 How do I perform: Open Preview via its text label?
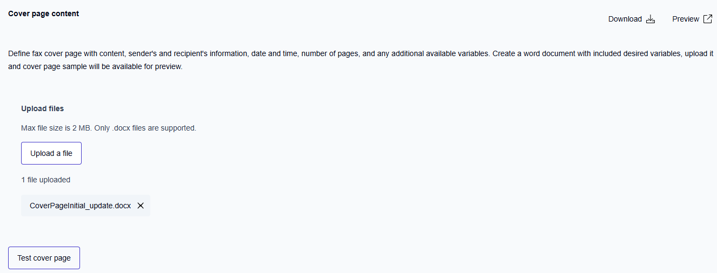[685, 19]
